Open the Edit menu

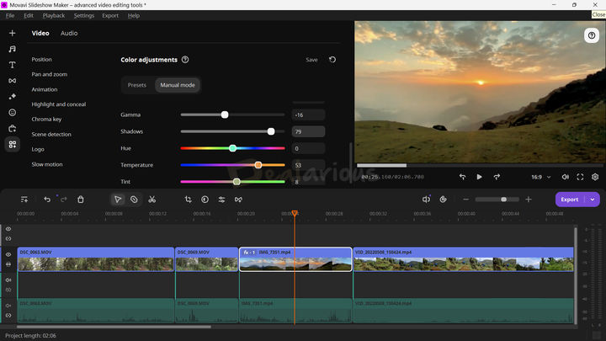[x=29, y=15]
